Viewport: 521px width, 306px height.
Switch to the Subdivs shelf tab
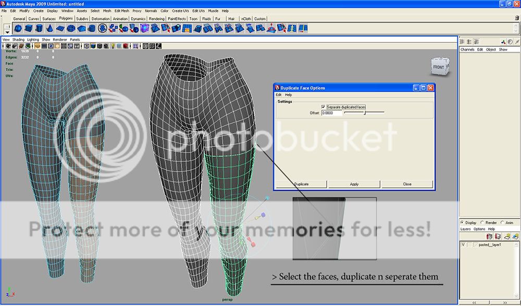(82, 19)
